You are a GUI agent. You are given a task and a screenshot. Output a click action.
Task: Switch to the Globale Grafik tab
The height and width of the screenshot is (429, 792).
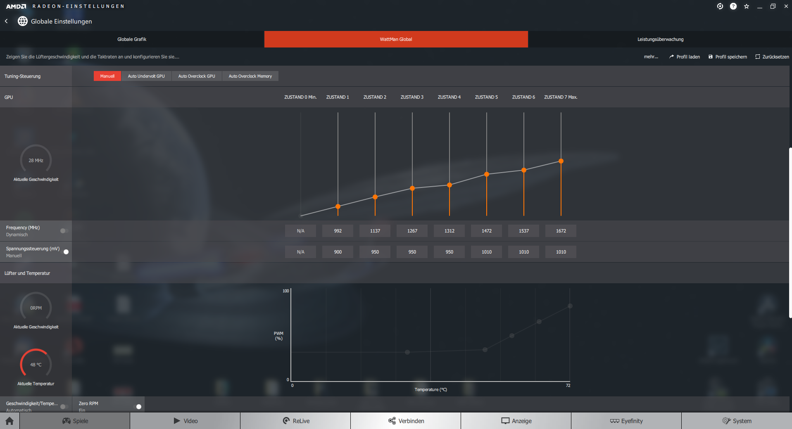(x=132, y=39)
